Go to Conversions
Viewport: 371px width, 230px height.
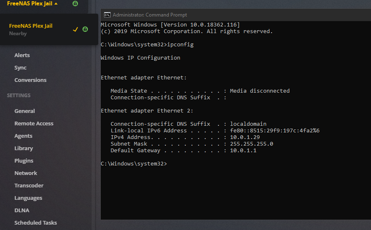(30, 80)
